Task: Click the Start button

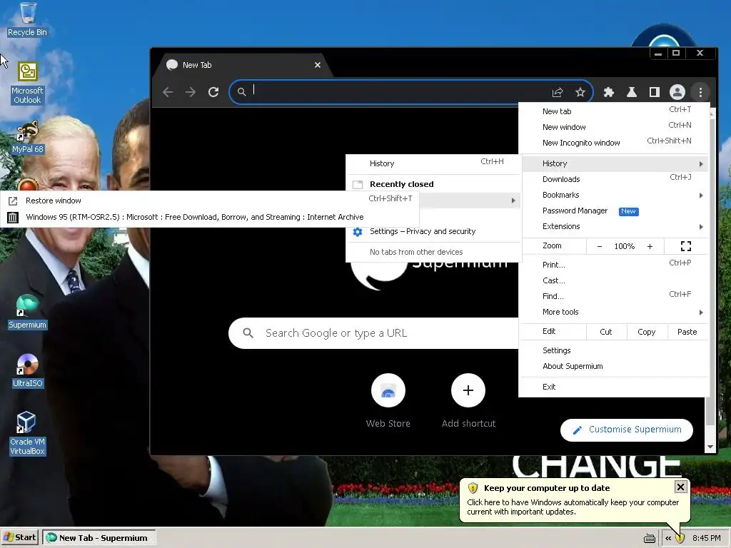Action: point(19,538)
